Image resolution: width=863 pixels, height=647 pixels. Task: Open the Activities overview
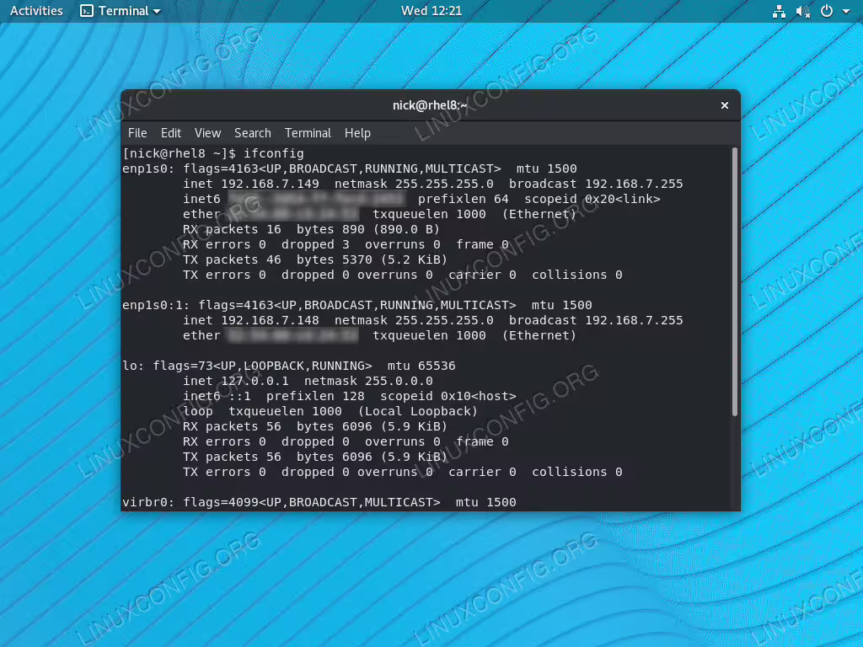36,11
